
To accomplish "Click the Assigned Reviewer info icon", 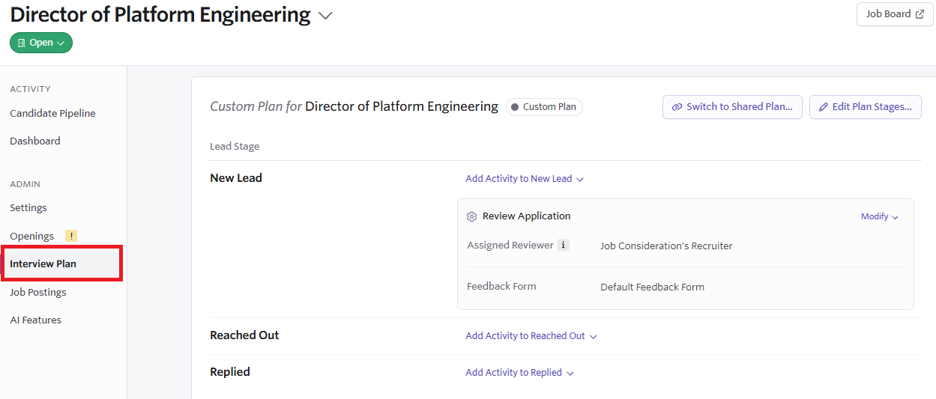I will [x=564, y=245].
